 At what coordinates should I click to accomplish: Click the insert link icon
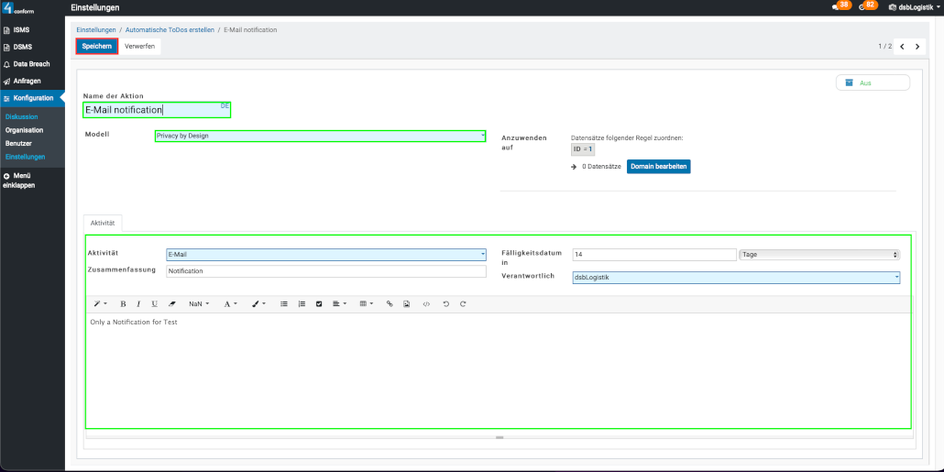point(390,303)
